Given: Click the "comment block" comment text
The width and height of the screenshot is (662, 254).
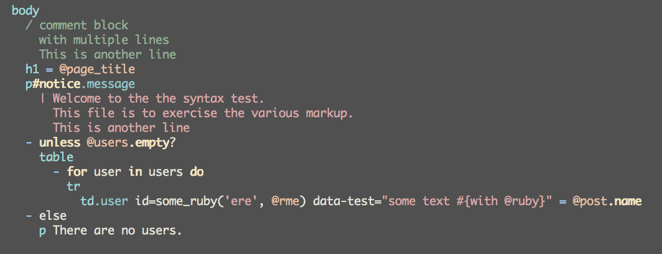Looking at the screenshot, I should (84, 25).
